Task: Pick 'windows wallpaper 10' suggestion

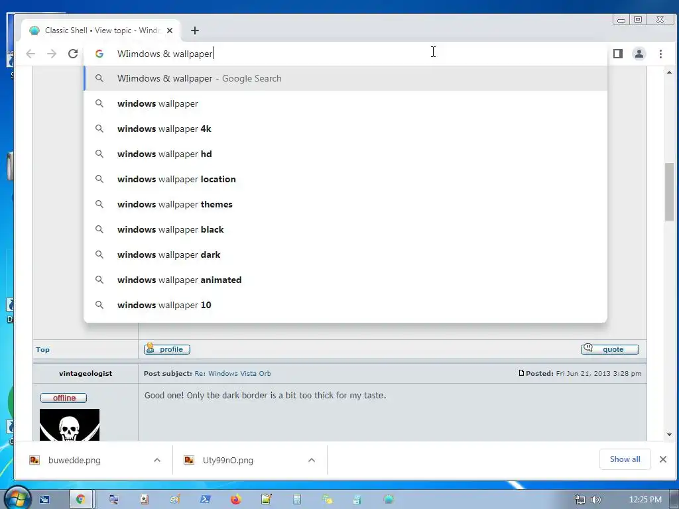Action: coord(345,305)
